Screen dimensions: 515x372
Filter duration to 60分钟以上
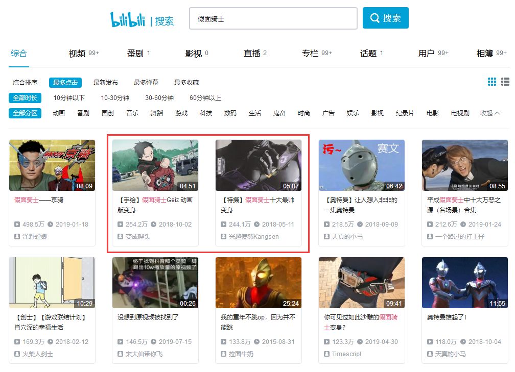[205, 98]
